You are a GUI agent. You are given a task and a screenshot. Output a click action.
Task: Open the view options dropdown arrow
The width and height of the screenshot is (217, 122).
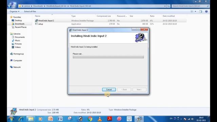click(195, 12)
